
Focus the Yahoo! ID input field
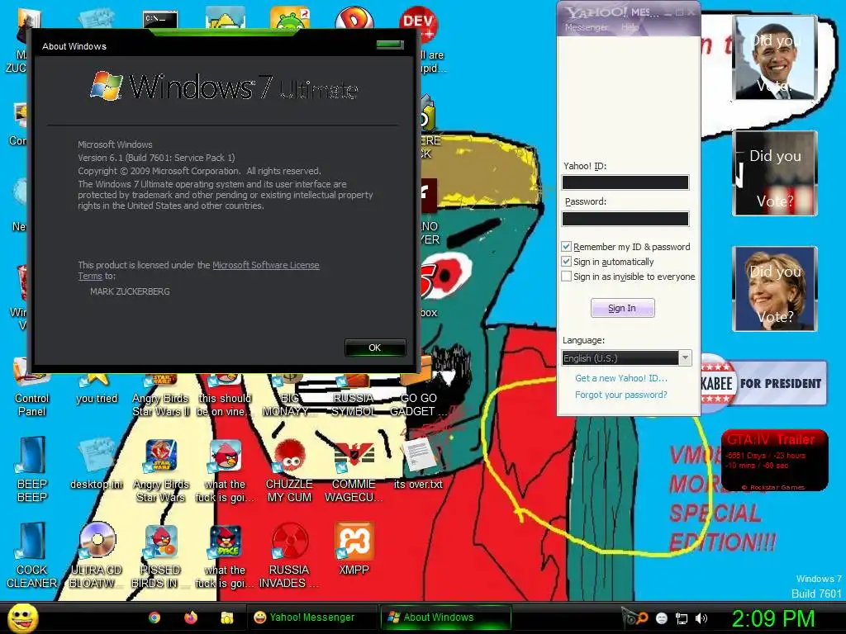(625, 182)
